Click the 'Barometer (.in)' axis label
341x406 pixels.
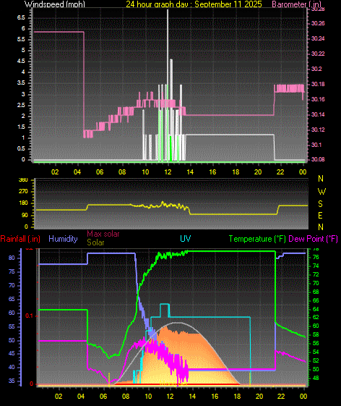tap(296, 4)
